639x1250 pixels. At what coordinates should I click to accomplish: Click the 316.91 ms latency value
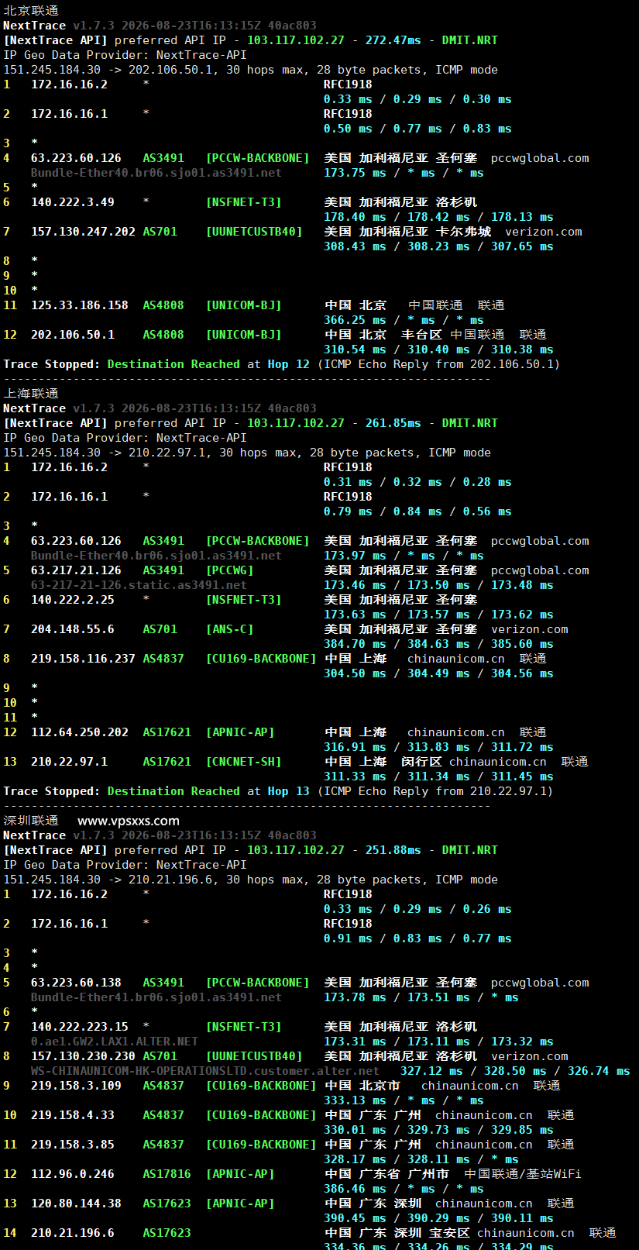click(x=355, y=747)
